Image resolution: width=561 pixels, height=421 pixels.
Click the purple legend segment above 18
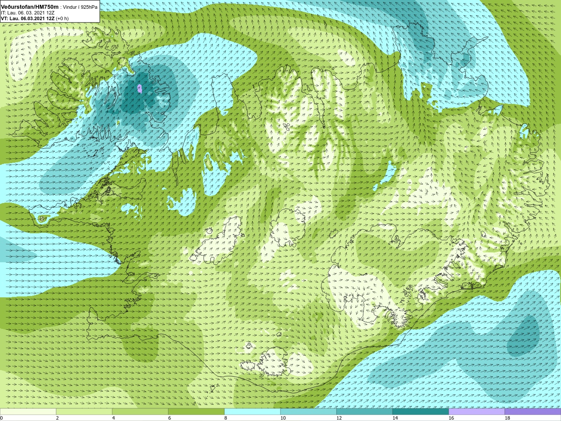pos(533,412)
